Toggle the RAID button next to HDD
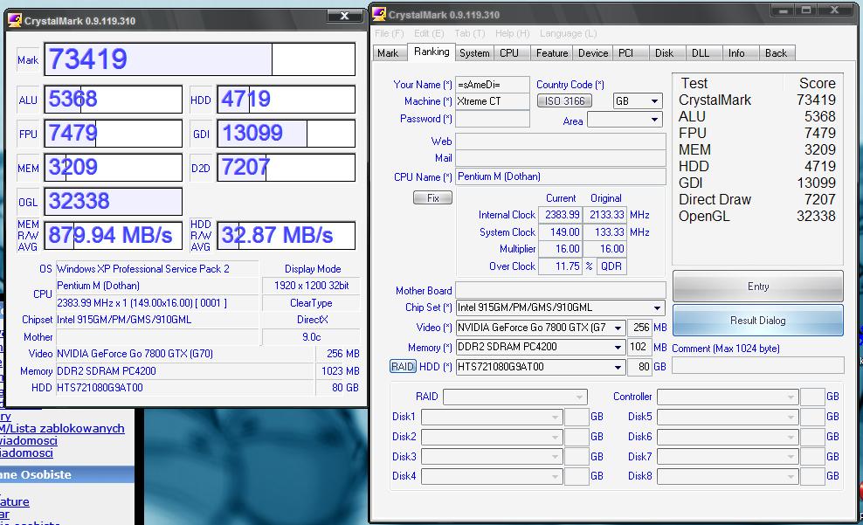 (403, 367)
